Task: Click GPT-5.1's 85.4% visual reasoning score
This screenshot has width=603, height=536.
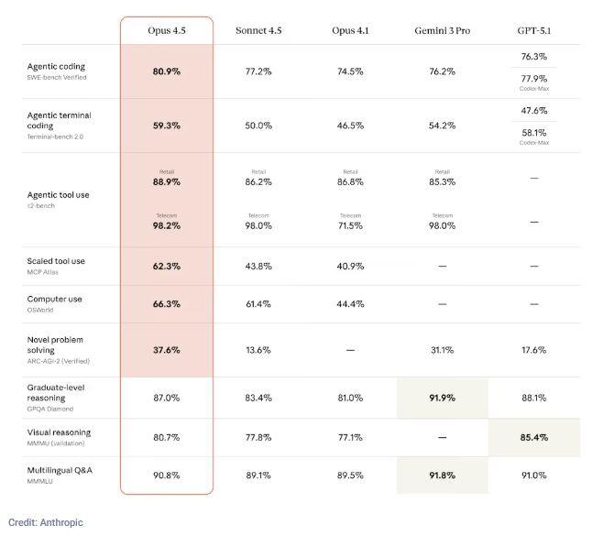Action: (532, 437)
